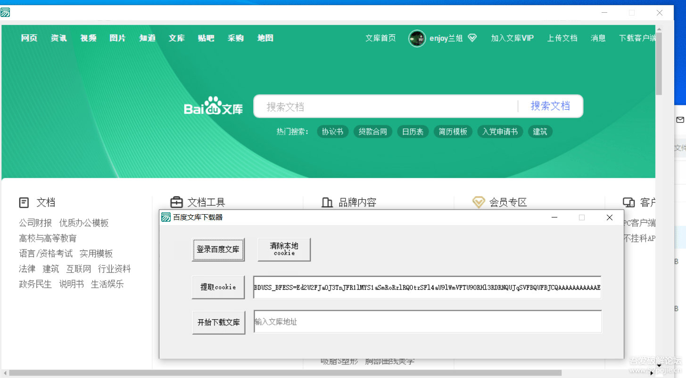Viewport: 686px width, 378px height.
Task: Click the 百度文库下载器 dialog title icon
Action: pos(166,217)
